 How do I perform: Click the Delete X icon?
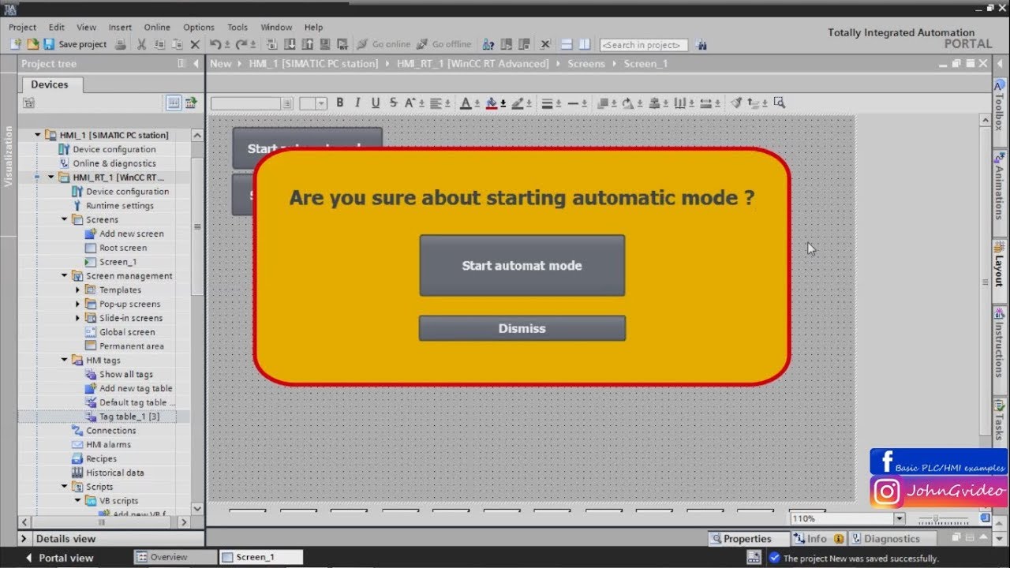[x=195, y=44]
